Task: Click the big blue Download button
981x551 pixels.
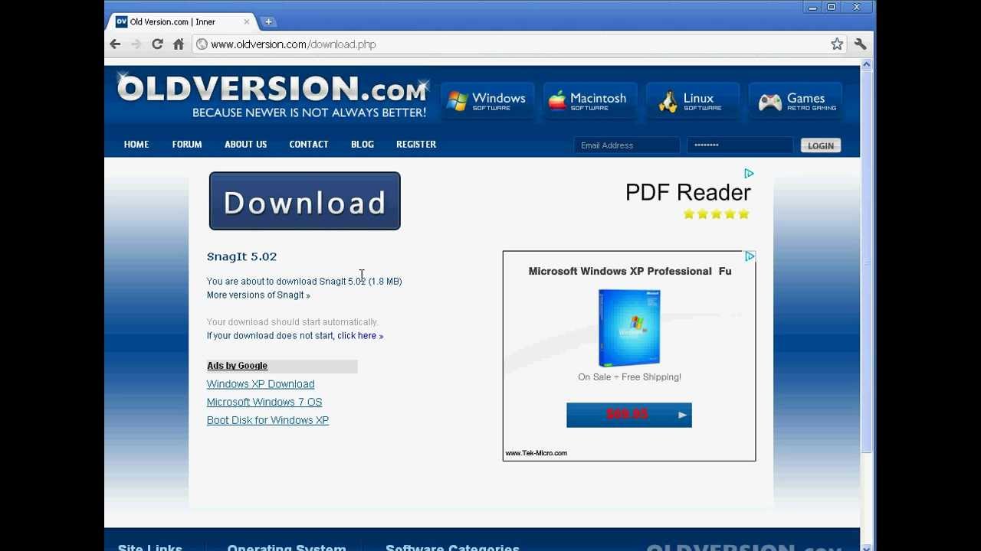Action: click(305, 201)
